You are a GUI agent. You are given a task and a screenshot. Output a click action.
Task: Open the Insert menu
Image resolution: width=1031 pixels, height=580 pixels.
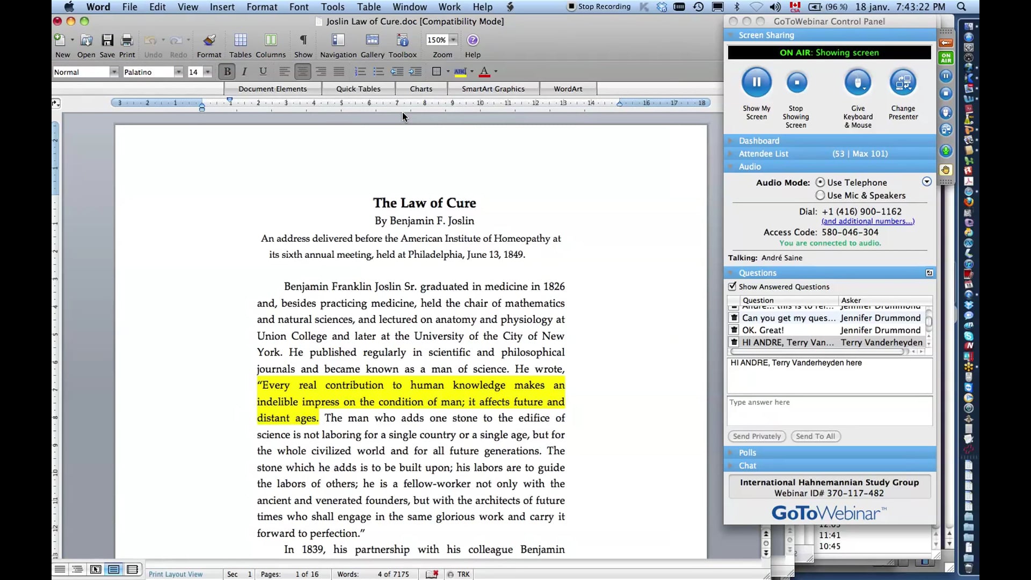[222, 7]
